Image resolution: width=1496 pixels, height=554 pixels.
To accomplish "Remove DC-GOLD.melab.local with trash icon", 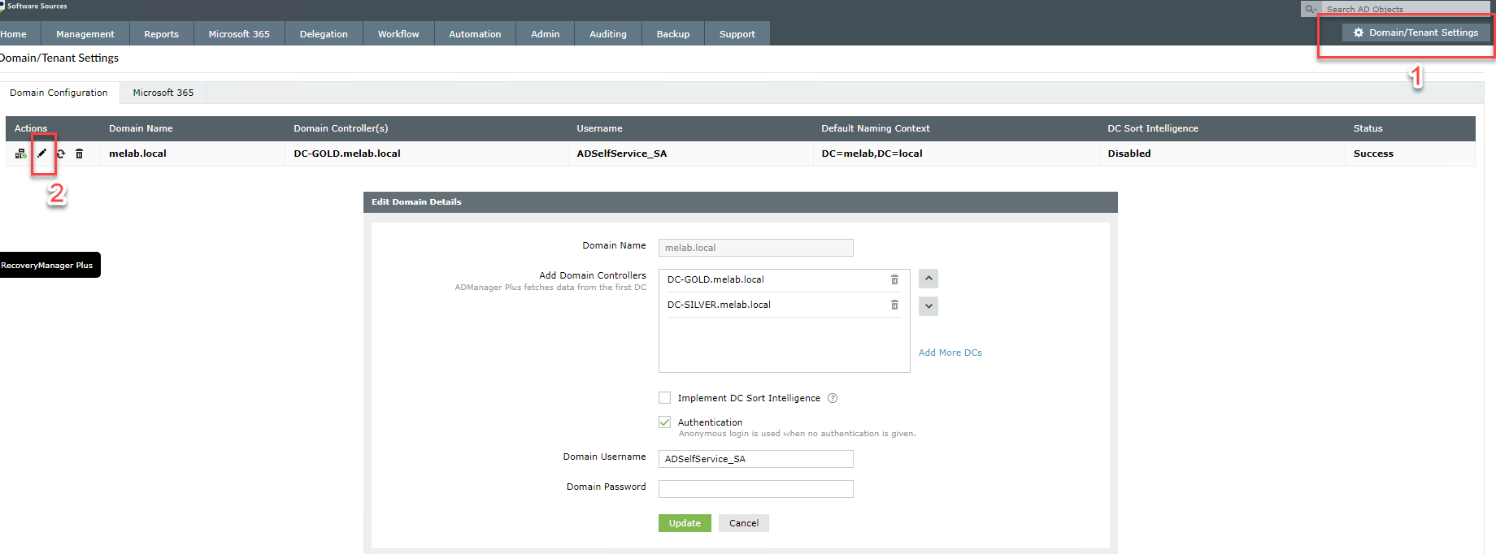I will pos(894,279).
